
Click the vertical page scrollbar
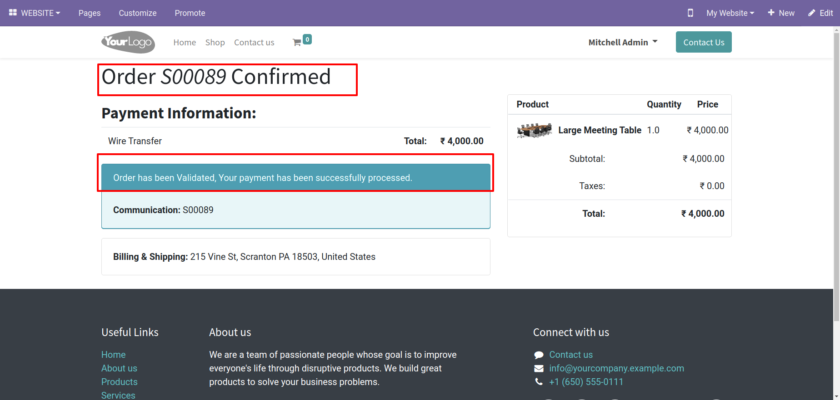[836, 181]
